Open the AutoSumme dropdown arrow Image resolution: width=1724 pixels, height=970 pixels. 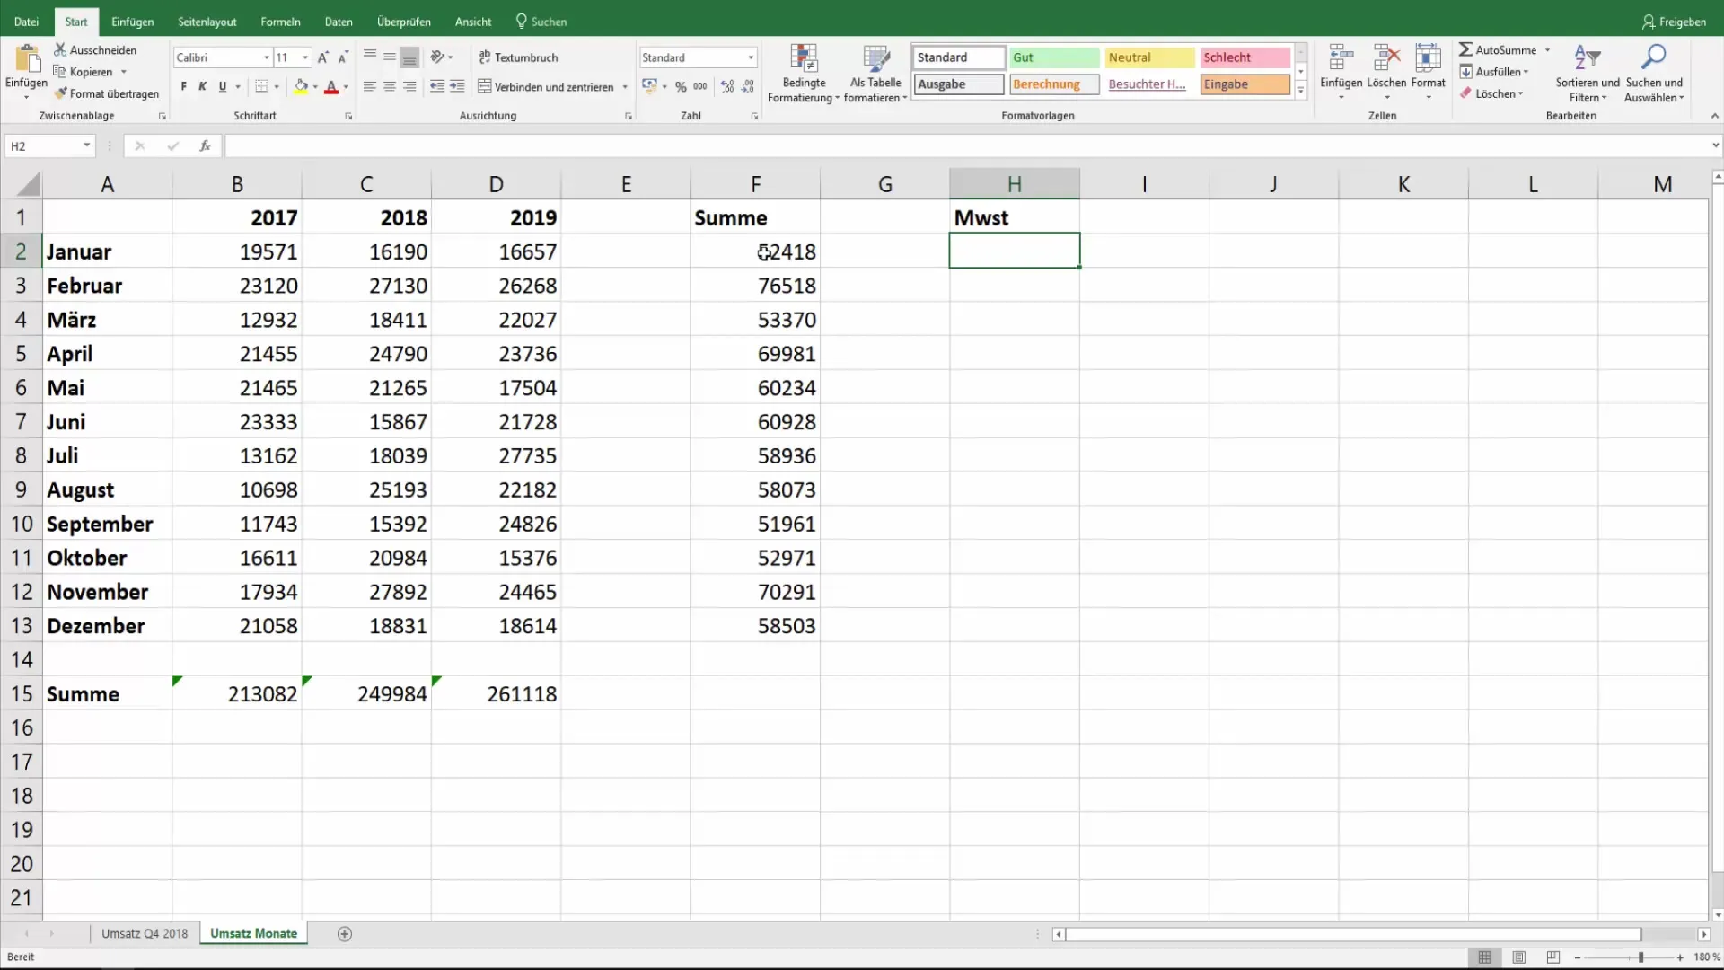[x=1547, y=50]
